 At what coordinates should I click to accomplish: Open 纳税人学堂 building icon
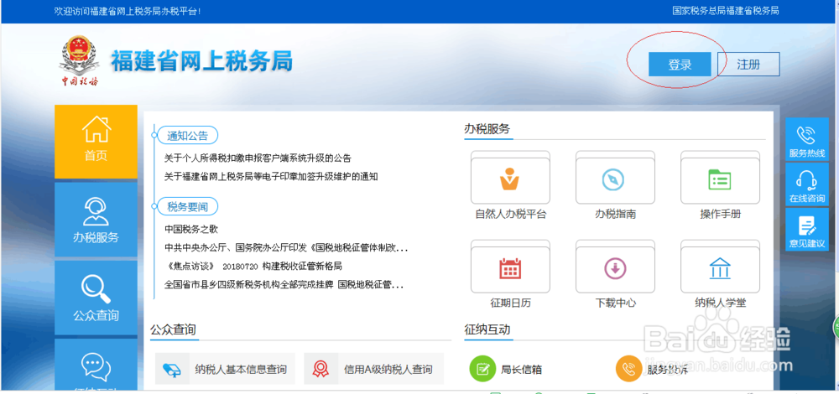pos(720,268)
